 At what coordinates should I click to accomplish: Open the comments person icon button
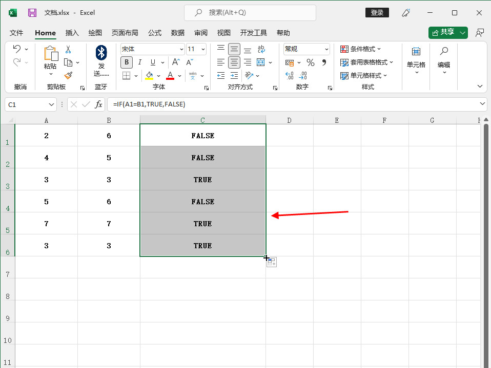click(480, 33)
